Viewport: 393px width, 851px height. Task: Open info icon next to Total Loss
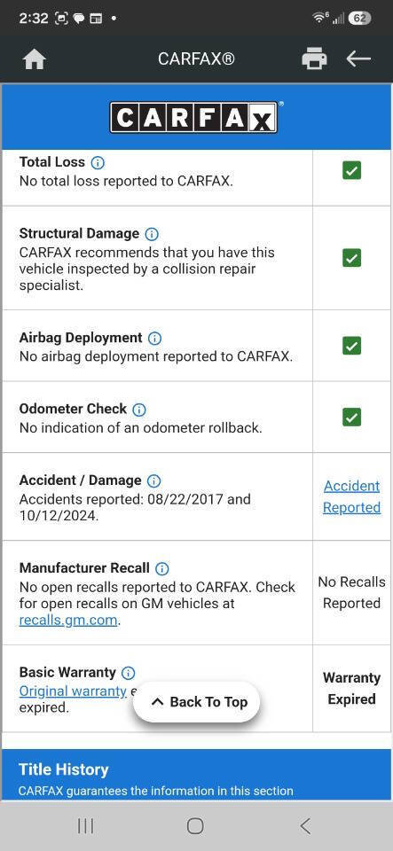point(98,162)
